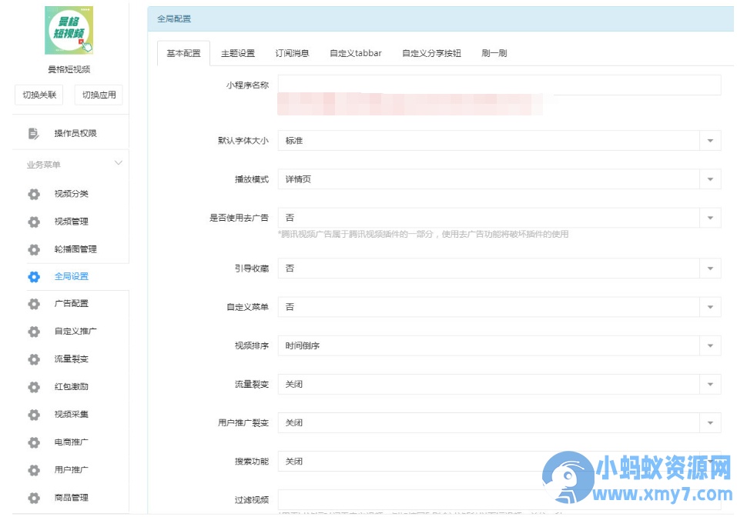Click the 曼格短视频 app logo thumbnail
The image size is (737, 517).
[x=69, y=31]
